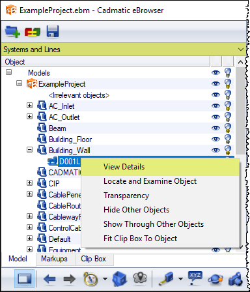Toggle light bulb for Building_Wall

228,150
